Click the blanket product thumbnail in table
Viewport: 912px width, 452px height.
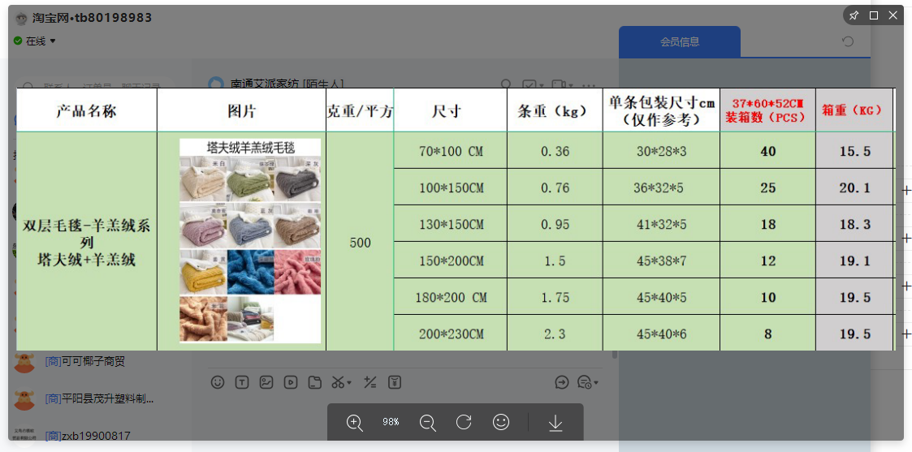tap(250, 241)
